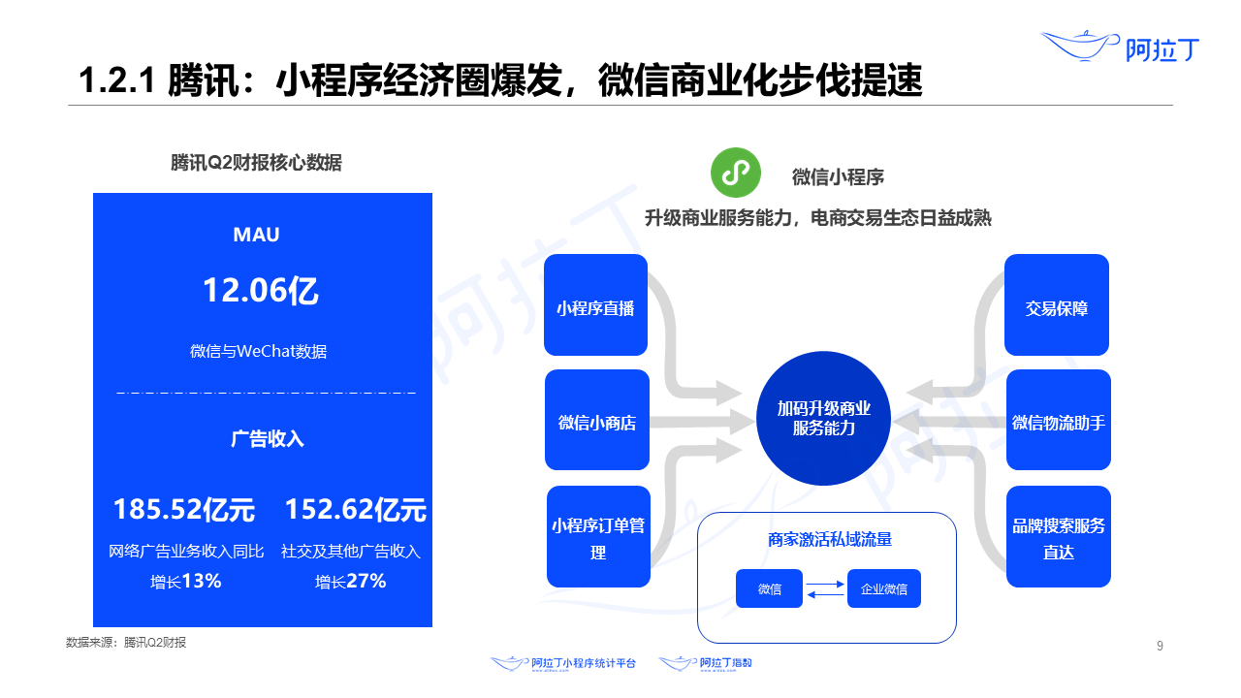
Task: Click the 微信 button inside the flow box
Action: 769,588
